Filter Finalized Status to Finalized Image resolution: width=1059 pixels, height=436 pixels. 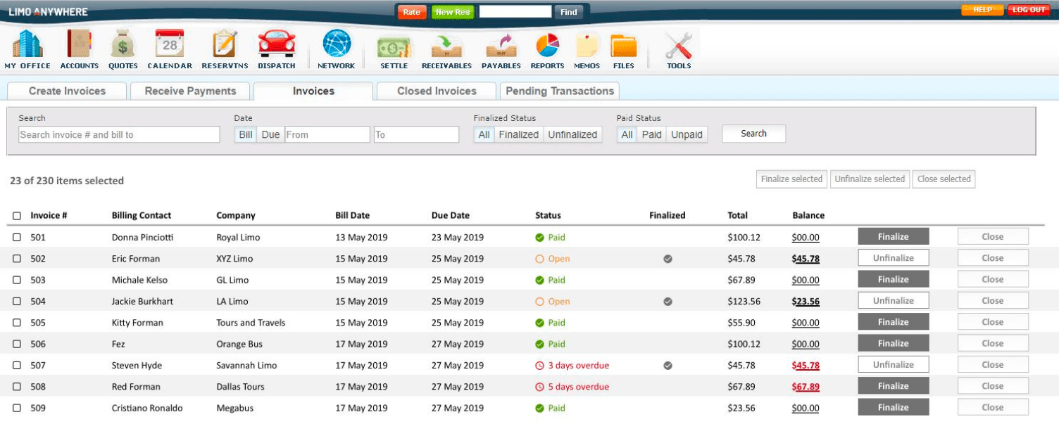coord(519,134)
